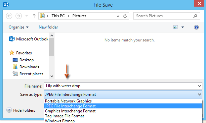Click the Forward navigation arrow
Viewport: 206px width, 123px height.
tap(19, 16)
